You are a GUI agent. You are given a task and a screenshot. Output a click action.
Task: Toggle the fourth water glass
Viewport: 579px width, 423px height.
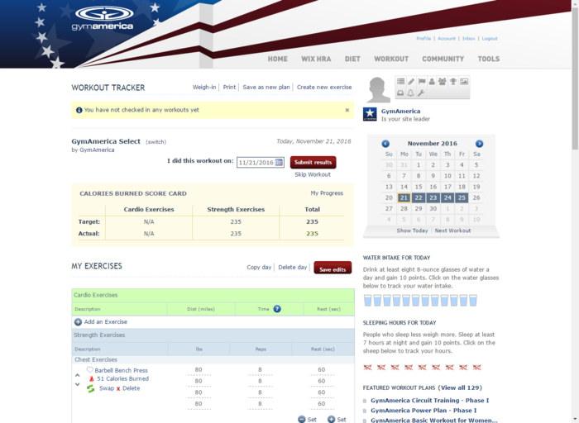pos(396,301)
